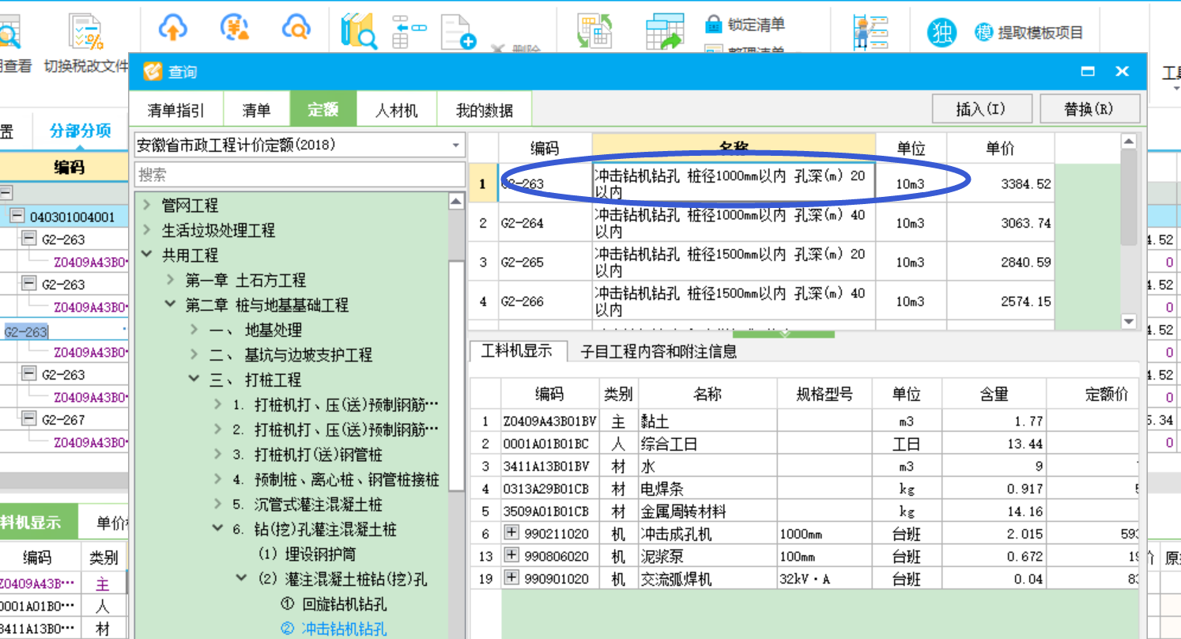Collapse 6. 钻(挖)孔灌注混凝土桩 node

[218, 529]
